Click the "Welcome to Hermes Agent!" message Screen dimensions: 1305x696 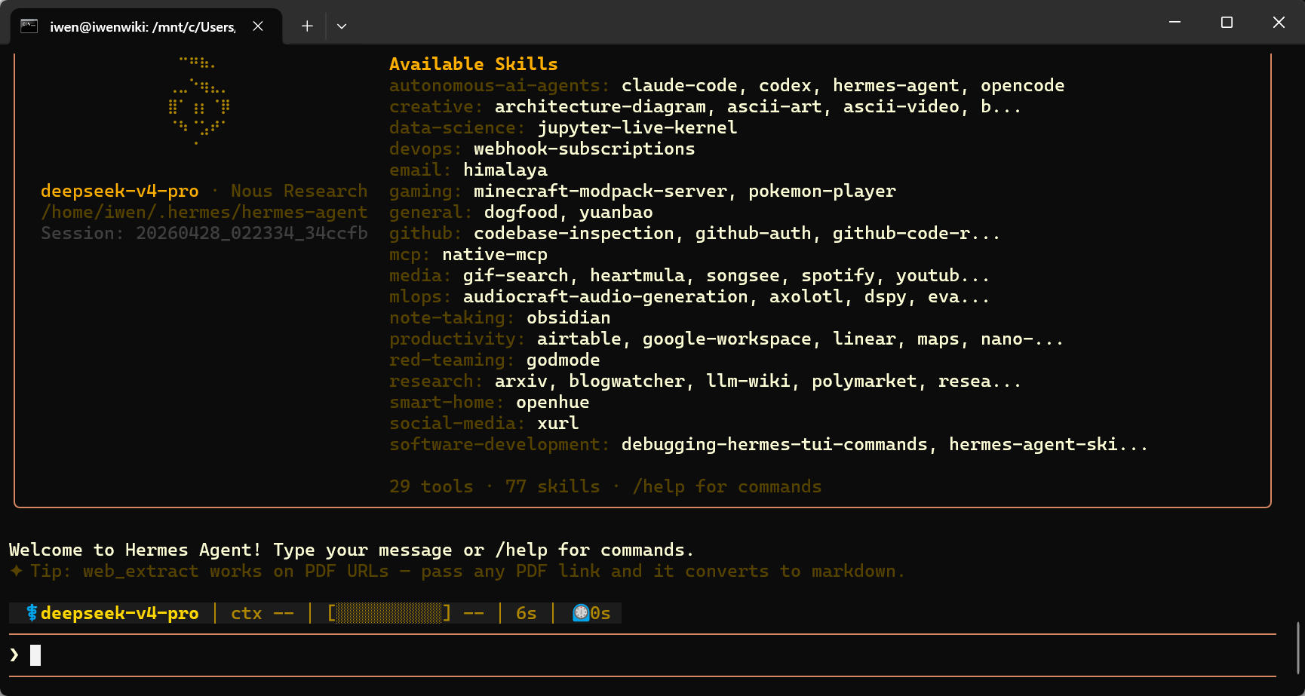coord(136,550)
